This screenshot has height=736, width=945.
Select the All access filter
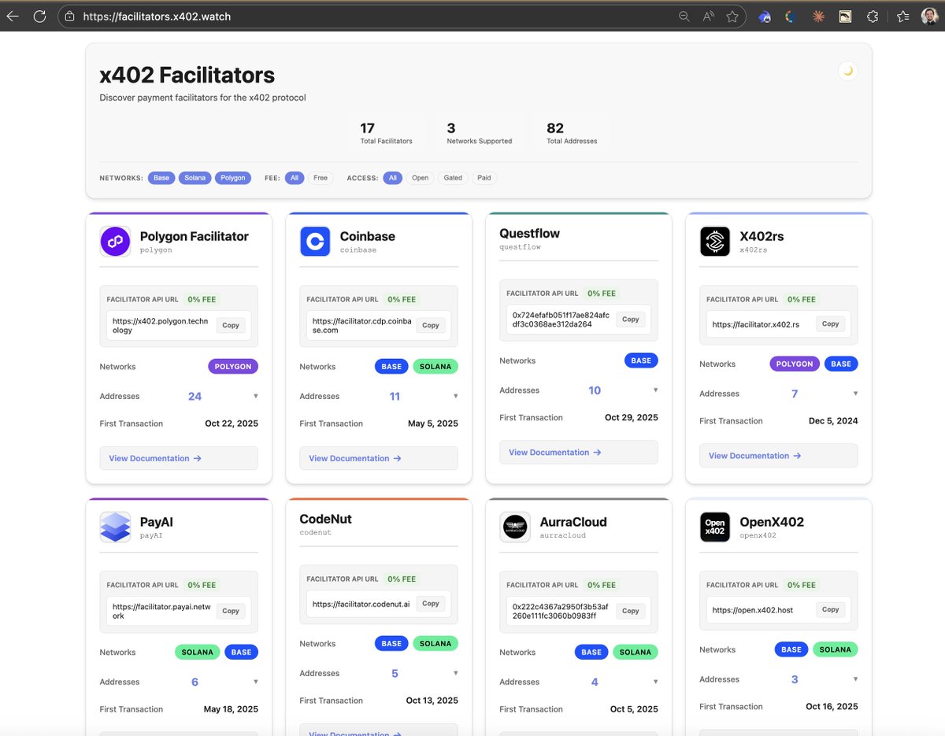point(393,178)
